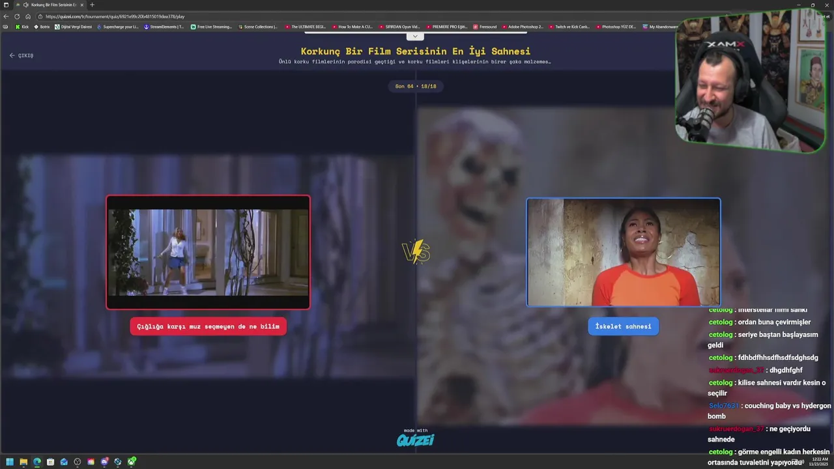The image size is (834, 469).
Task: Choose the İskelet sahnesi blue button
Action: point(624,326)
